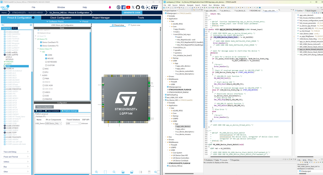Uncheck the HID CORE checkbox

[x=46, y=55]
